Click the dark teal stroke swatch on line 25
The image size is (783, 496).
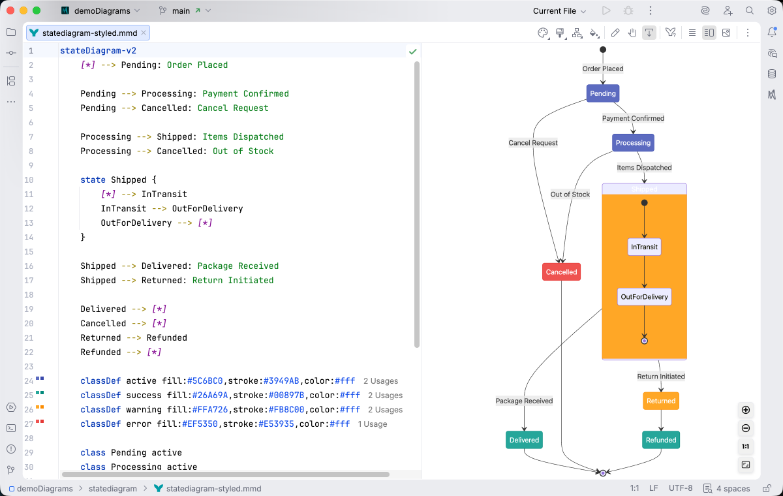point(42,393)
